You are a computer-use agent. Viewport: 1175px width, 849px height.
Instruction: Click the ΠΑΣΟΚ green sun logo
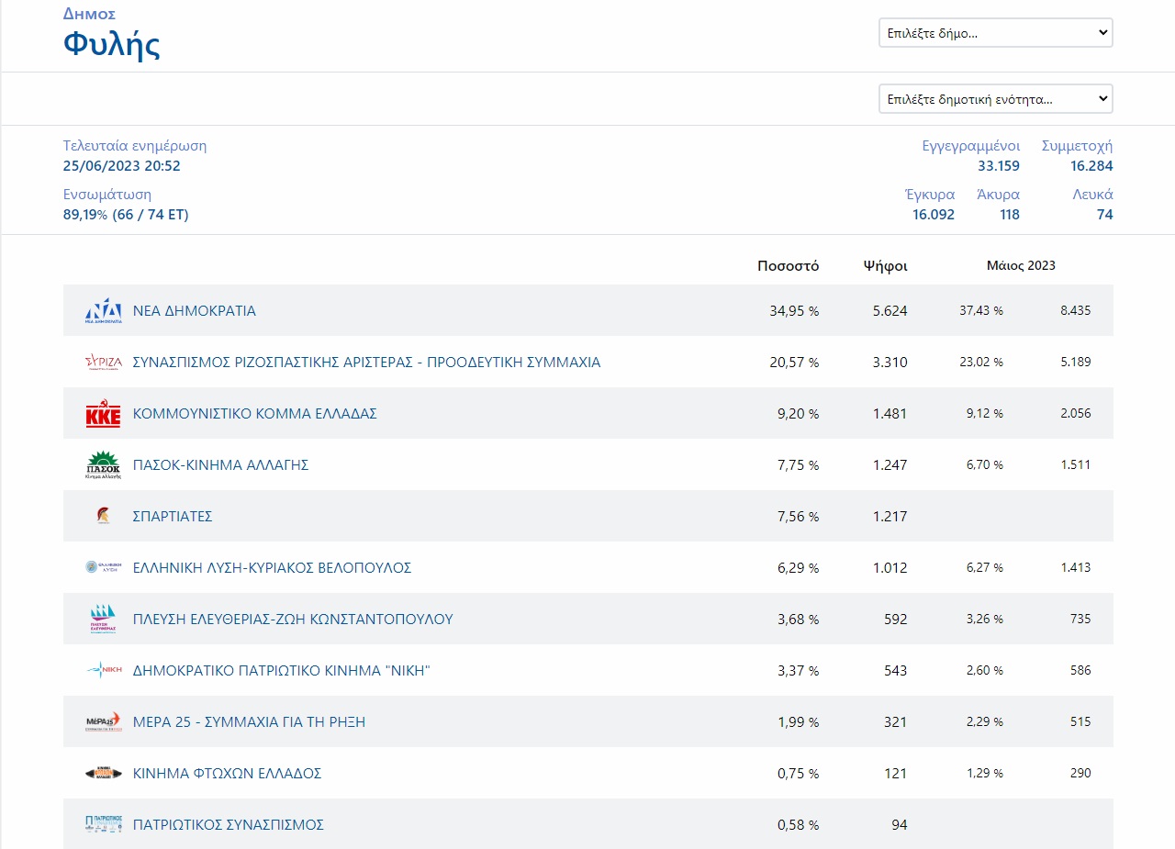[x=103, y=465]
